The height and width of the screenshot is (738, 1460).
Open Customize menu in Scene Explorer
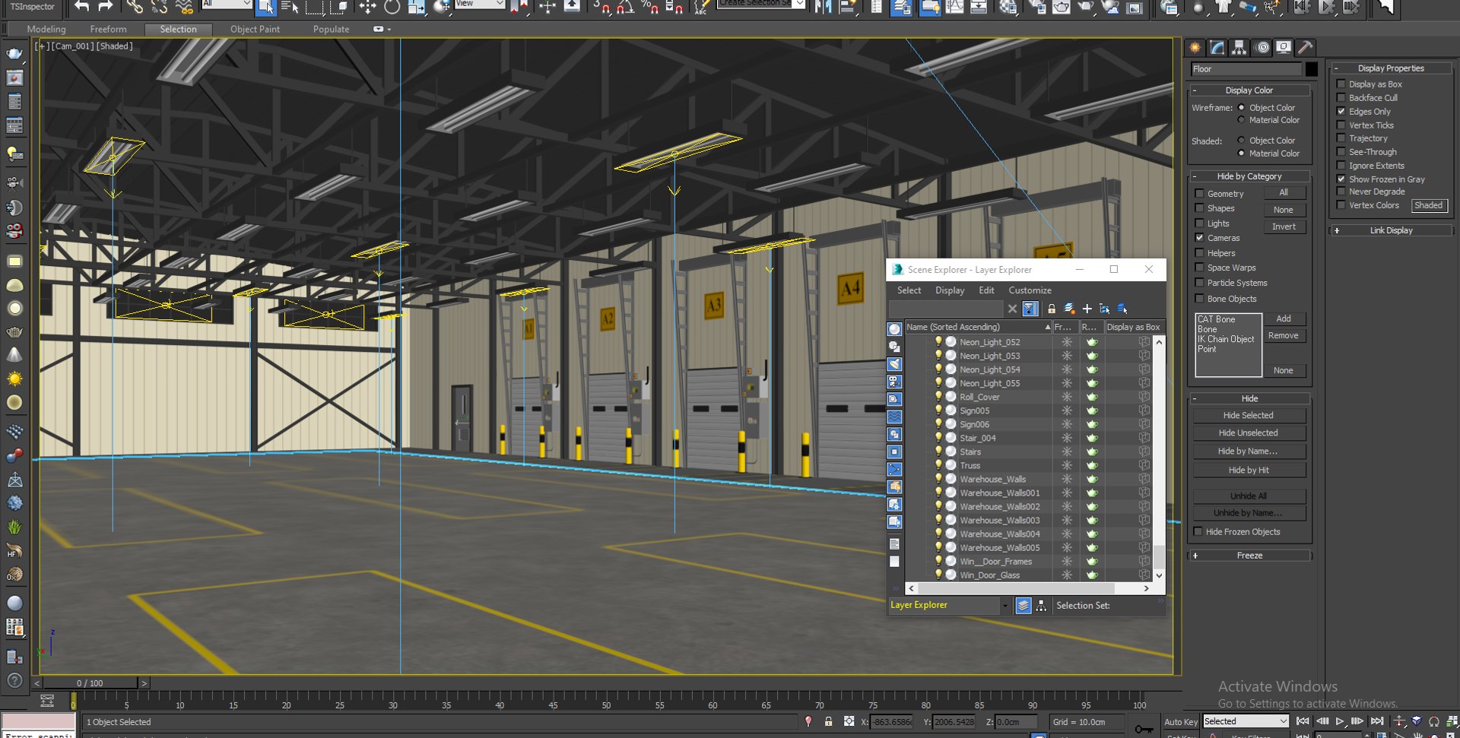click(1030, 290)
